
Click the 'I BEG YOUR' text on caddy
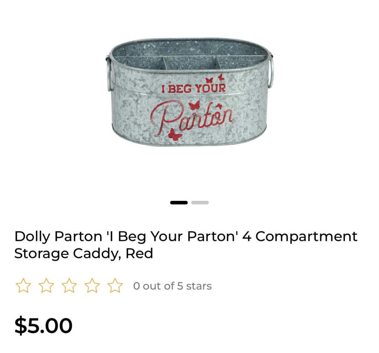click(193, 88)
